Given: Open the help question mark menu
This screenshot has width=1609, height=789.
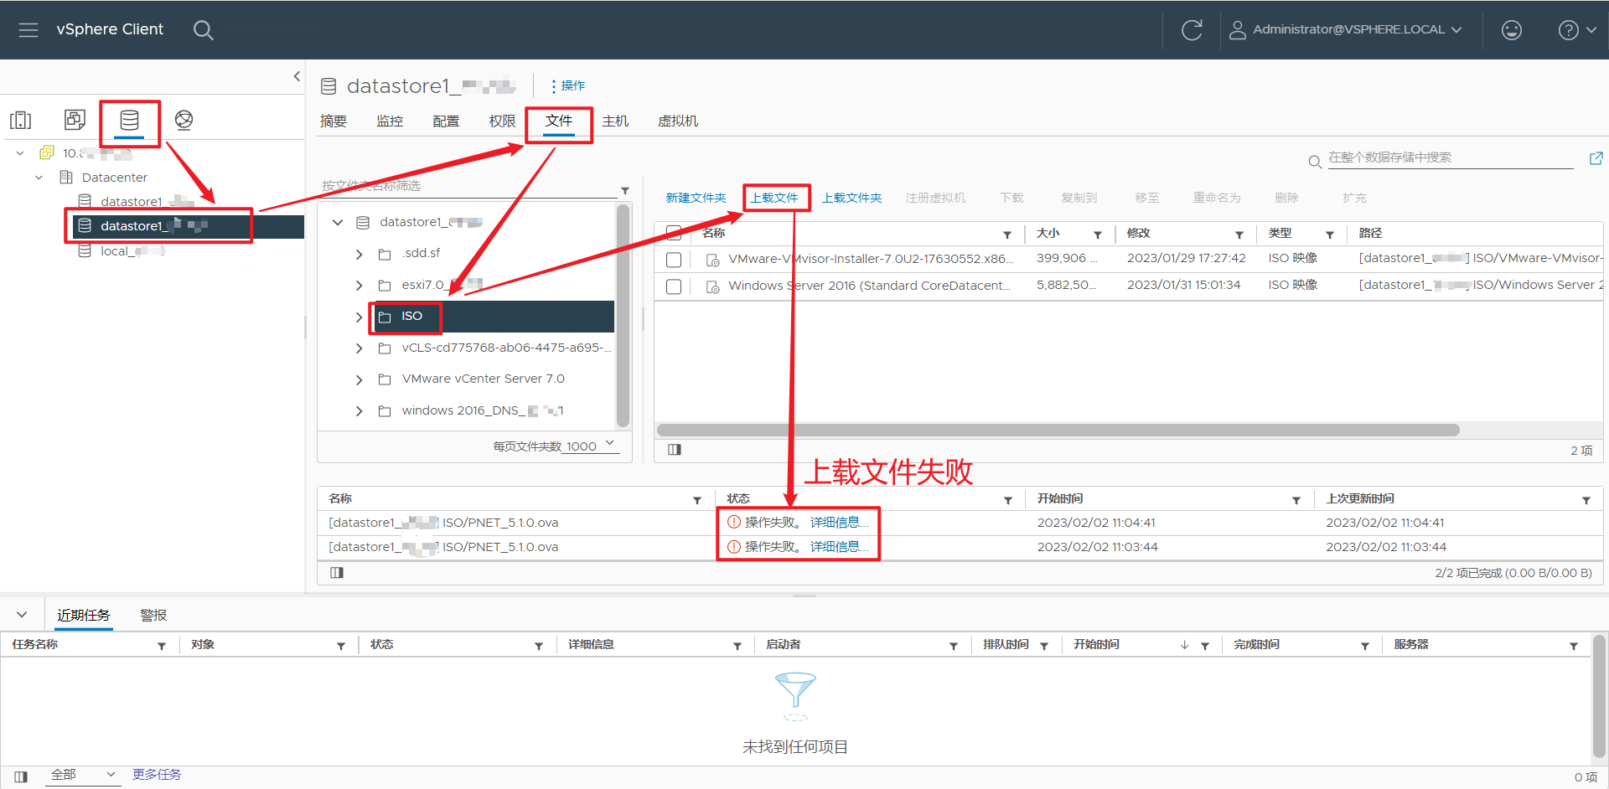Looking at the screenshot, I should click(1569, 29).
